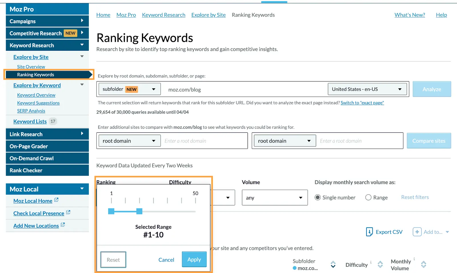Collapse the Moz Local section
This screenshot has width=457, height=273.
(x=82, y=189)
